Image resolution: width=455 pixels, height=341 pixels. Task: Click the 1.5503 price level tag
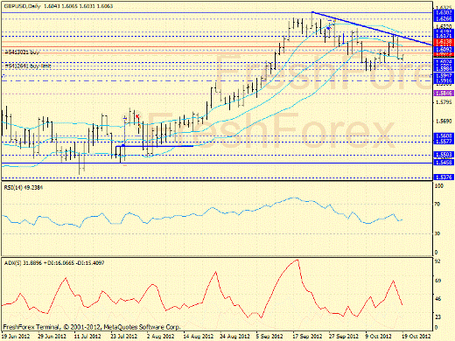[x=444, y=155]
